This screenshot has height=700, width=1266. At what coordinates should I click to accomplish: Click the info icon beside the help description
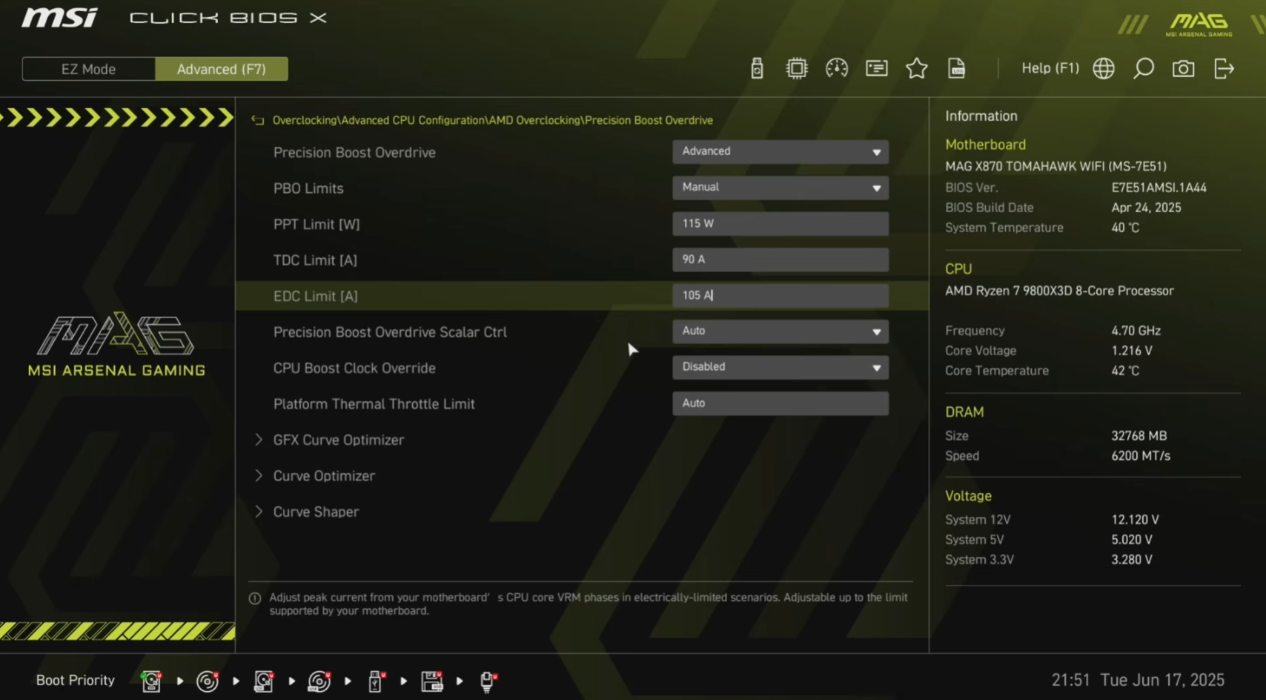[255, 598]
